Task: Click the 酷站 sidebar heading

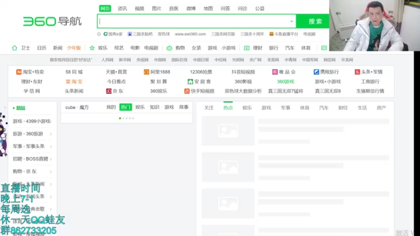Action: (20, 108)
